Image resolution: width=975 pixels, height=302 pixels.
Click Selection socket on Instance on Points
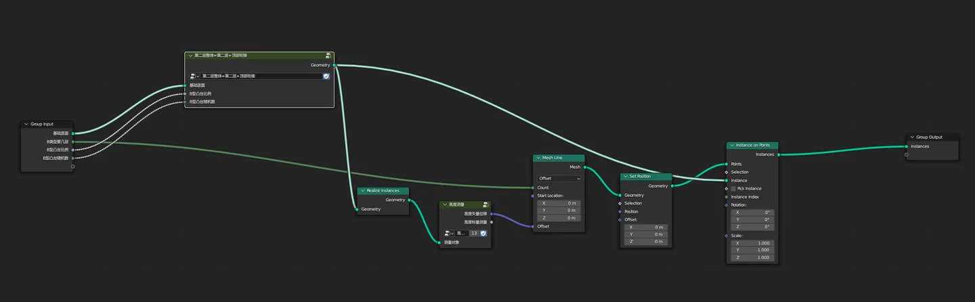pyautogui.click(x=727, y=172)
